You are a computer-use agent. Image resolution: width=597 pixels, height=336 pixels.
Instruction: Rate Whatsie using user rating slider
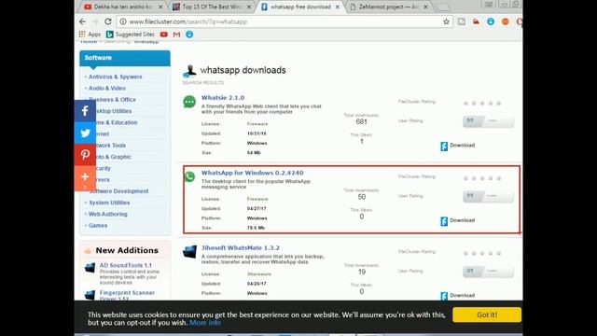[x=488, y=121]
